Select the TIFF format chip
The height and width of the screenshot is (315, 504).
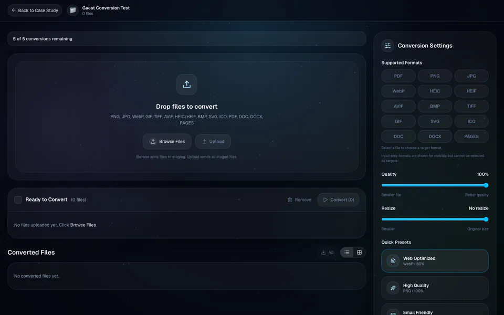click(471, 106)
